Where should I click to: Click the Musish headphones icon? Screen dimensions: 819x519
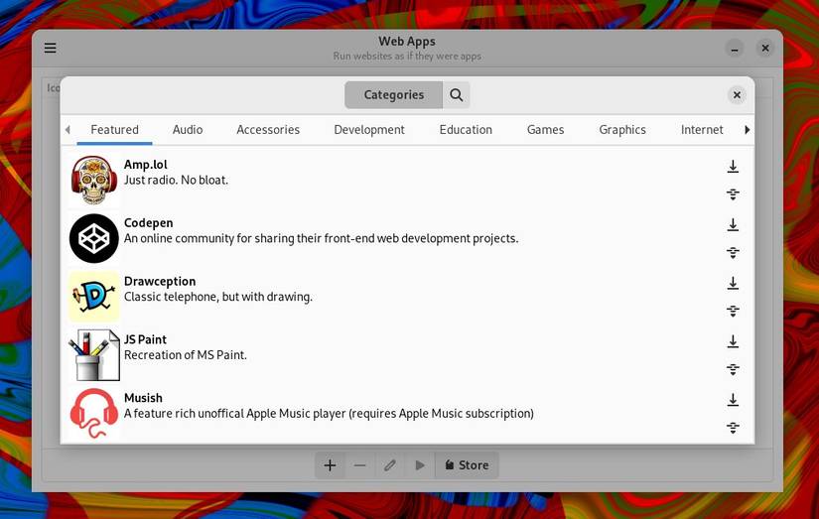click(94, 414)
